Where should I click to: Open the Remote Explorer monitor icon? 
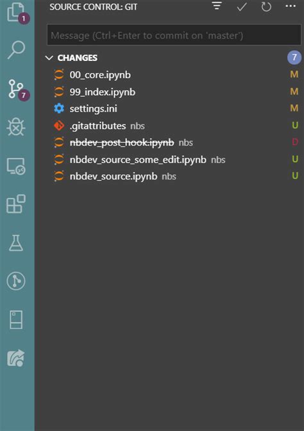16,166
